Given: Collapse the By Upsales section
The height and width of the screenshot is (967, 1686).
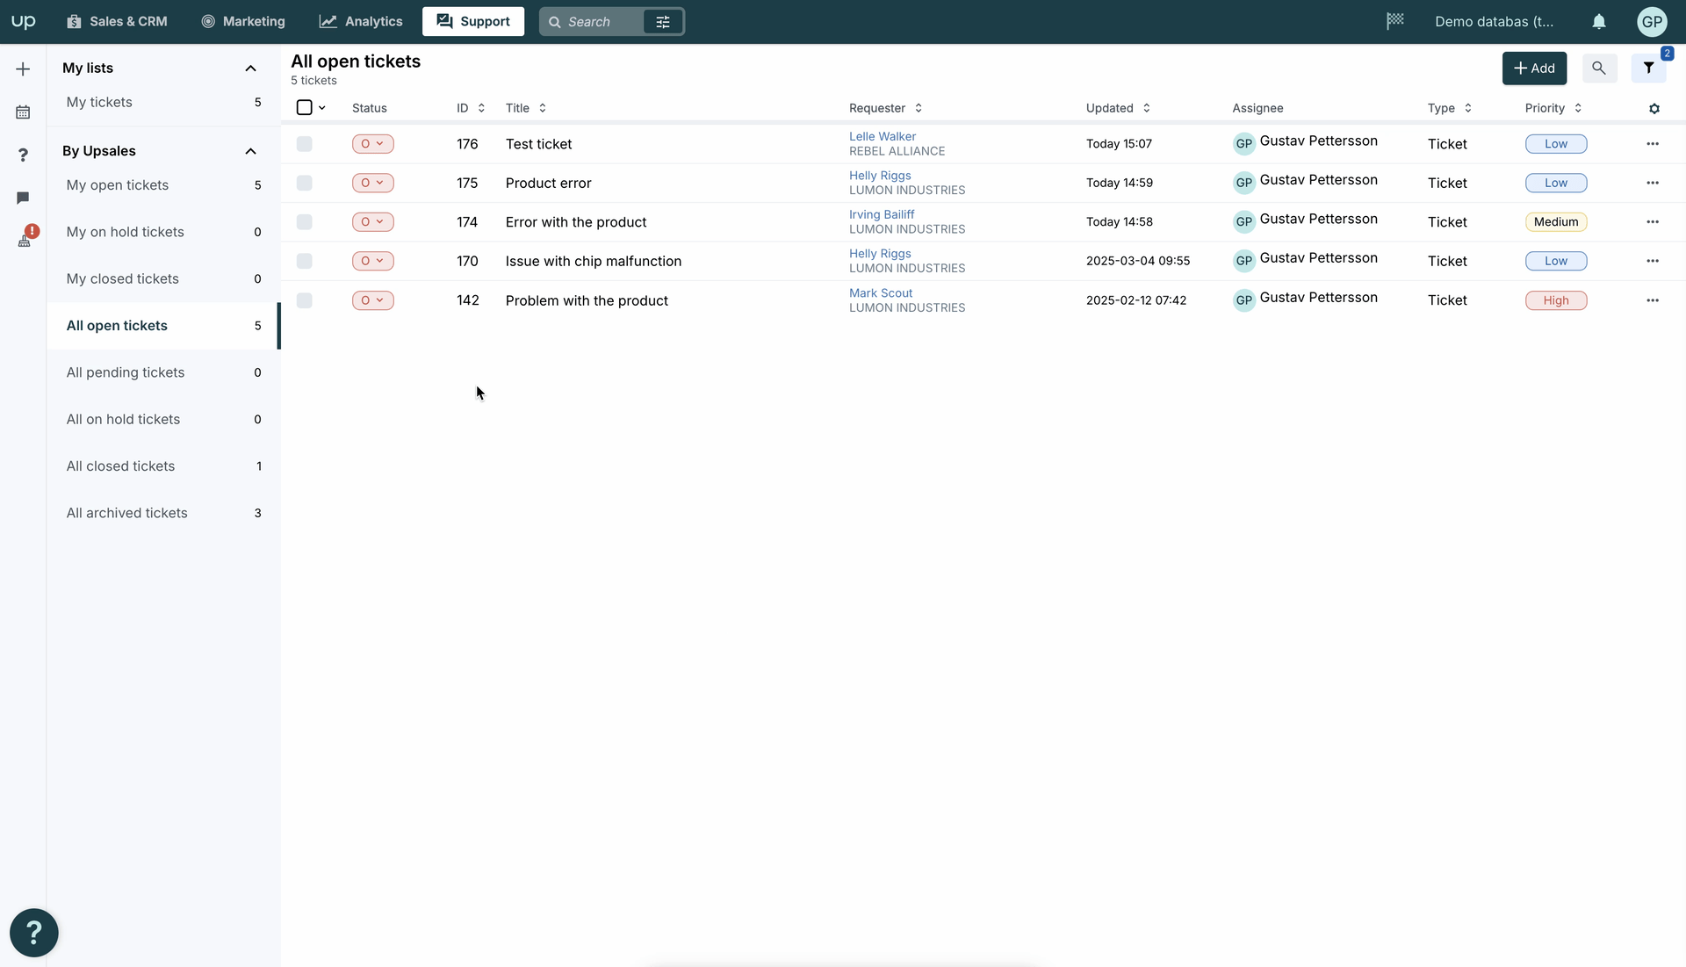Looking at the screenshot, I should point(250,151).
